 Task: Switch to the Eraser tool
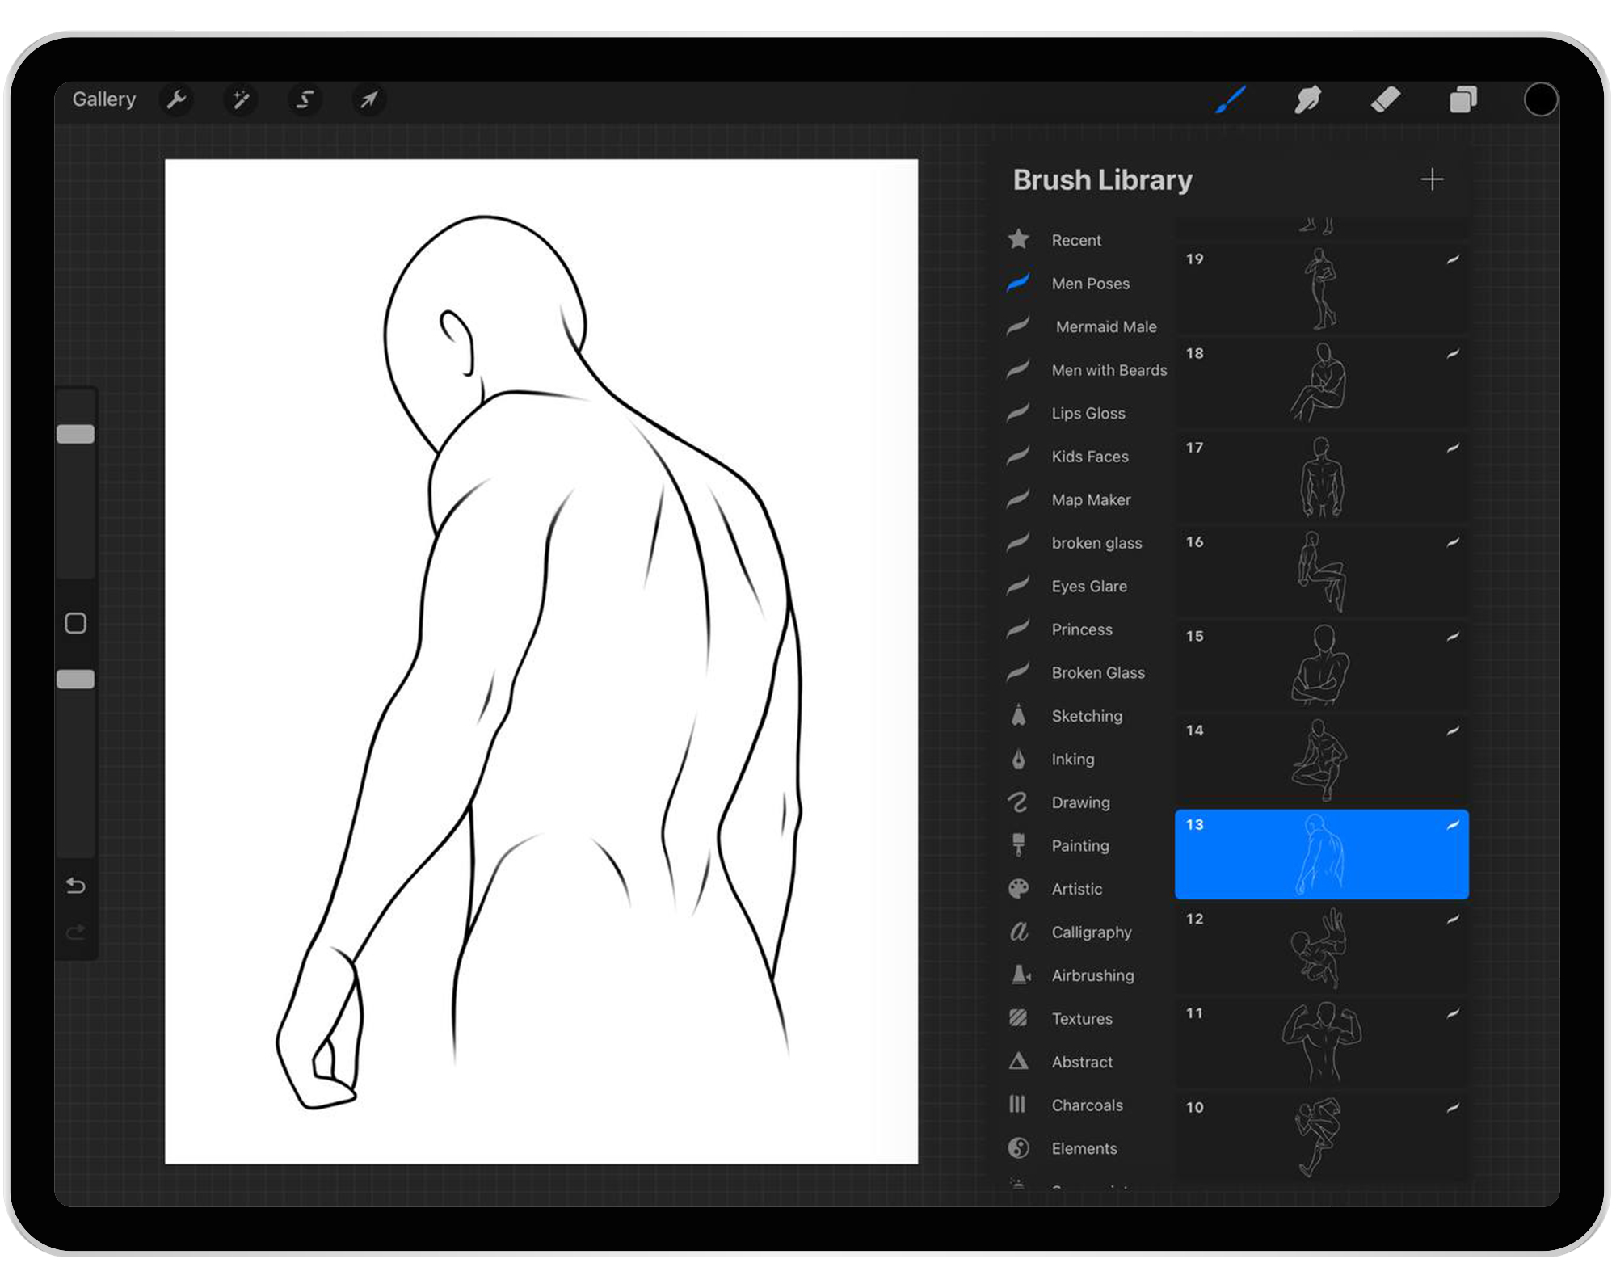click(x=1385, y=99)
